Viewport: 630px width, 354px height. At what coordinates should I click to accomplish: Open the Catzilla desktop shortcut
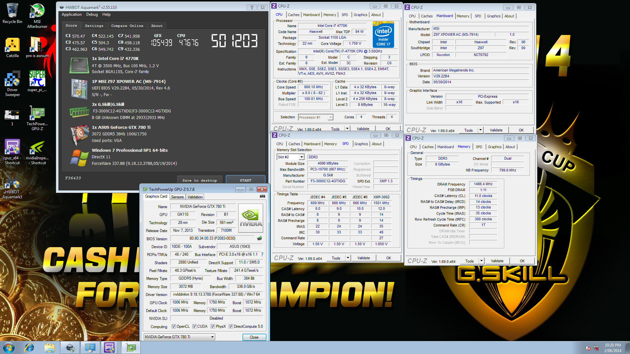point(12,47)
